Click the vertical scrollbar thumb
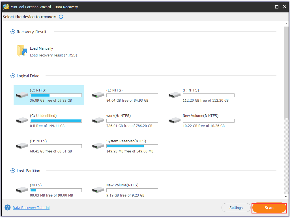290x218 pixels. coord(286,72)
